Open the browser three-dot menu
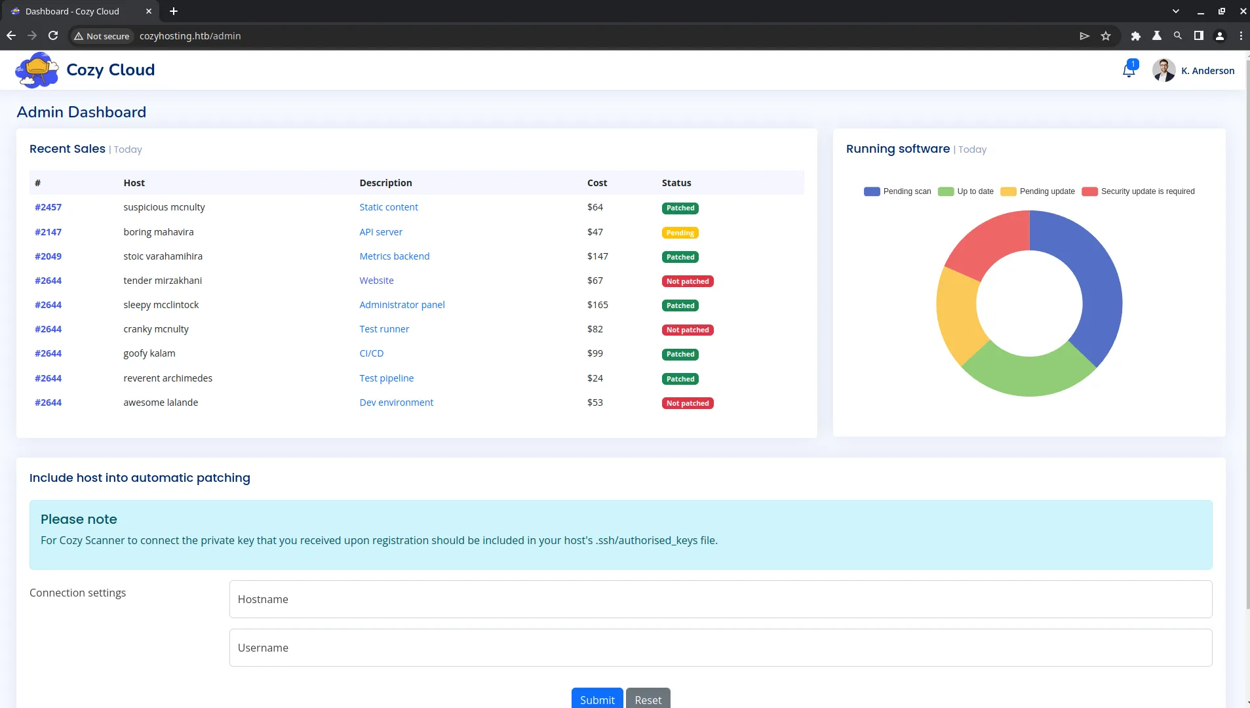The width and height of the screenshot is (1250, 708). click(x=1241, y=36)
